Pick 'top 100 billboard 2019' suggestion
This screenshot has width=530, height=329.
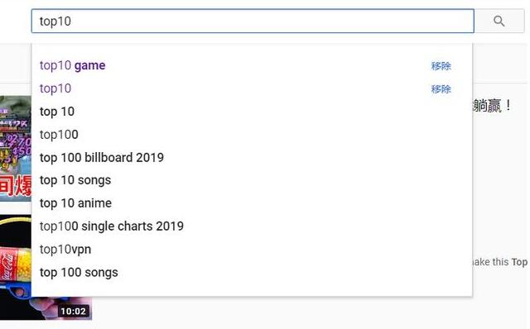(252, 158)
